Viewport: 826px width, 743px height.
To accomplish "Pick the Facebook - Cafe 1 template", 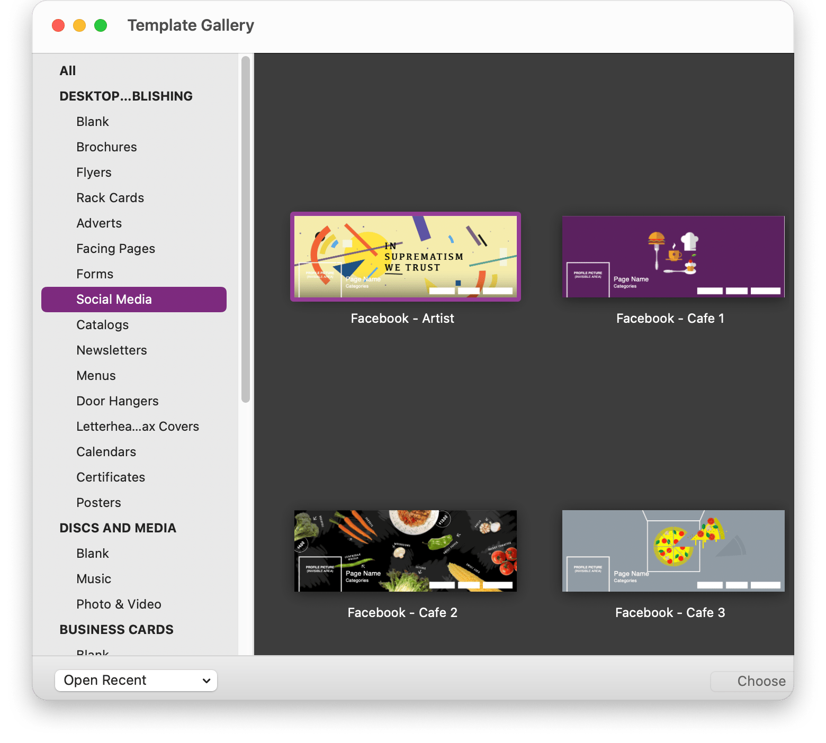I will [672, 257].
